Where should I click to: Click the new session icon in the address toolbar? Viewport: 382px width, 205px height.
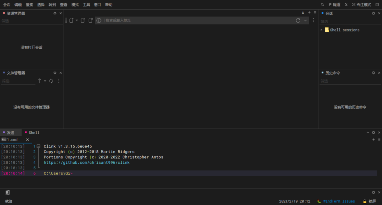point(71,20)
